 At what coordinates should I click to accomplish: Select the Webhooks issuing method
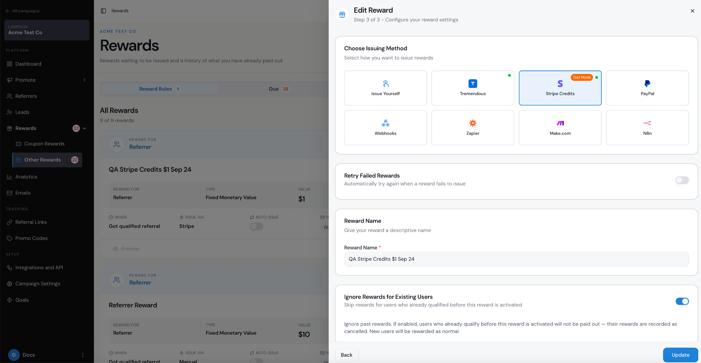[x=385, y=128]
